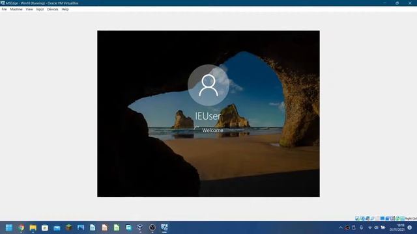Open the View menu
The width and height of the screenshot is (417, 234).
point(29,9)
